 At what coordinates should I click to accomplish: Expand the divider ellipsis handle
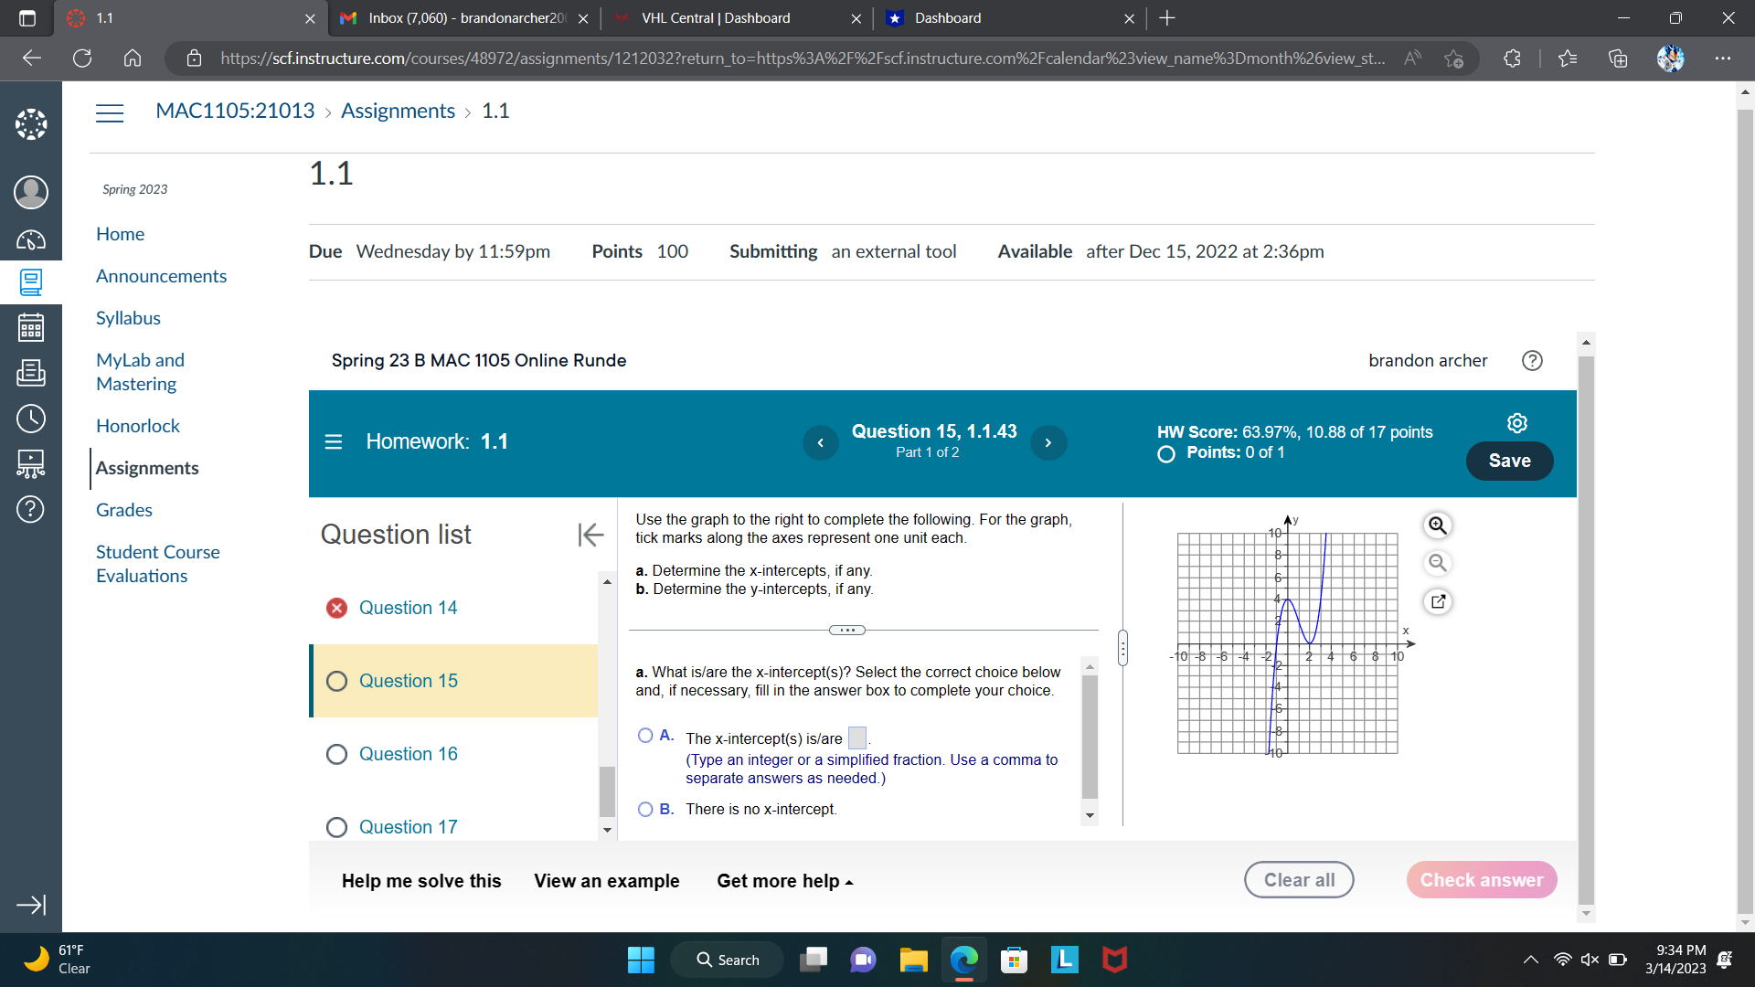(846, 630)
